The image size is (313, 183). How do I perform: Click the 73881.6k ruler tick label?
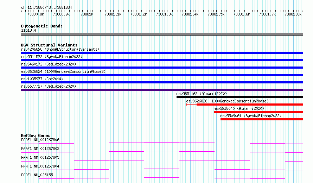(x=242, y=14)
